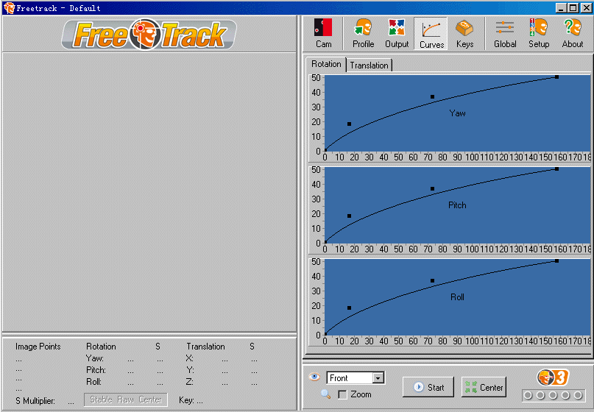The width and height of the screenshot is (594, 412).
Task: Select the Yaw curve first control point
Action: (x=349, y=124)
